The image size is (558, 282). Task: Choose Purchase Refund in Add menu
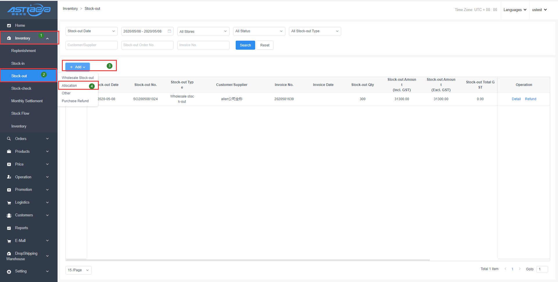75,101
